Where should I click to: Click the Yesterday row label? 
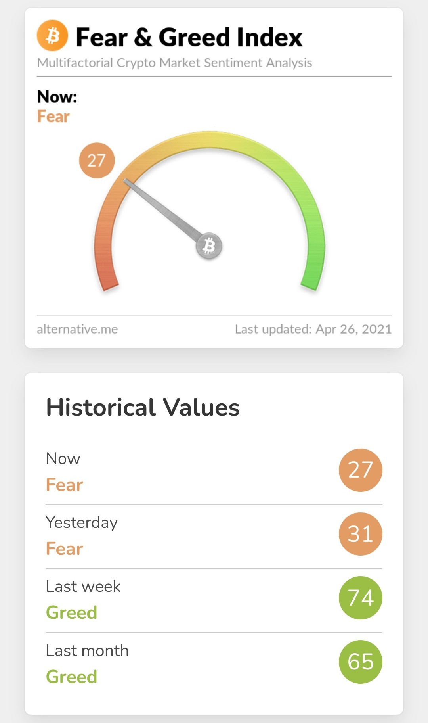[82, 523]
